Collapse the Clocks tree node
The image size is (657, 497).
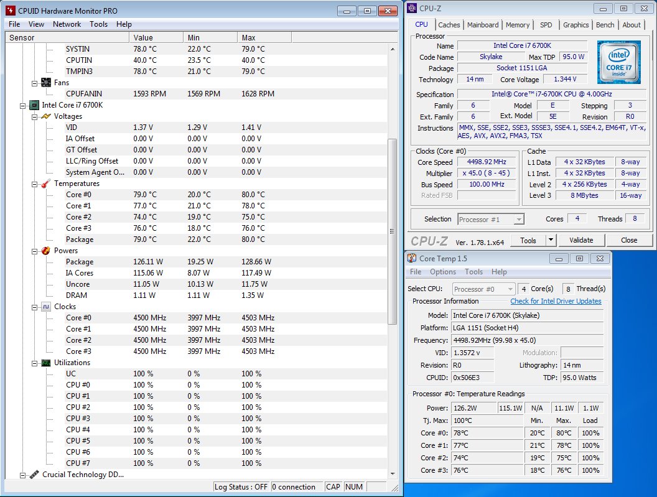[x=35, y=307]
